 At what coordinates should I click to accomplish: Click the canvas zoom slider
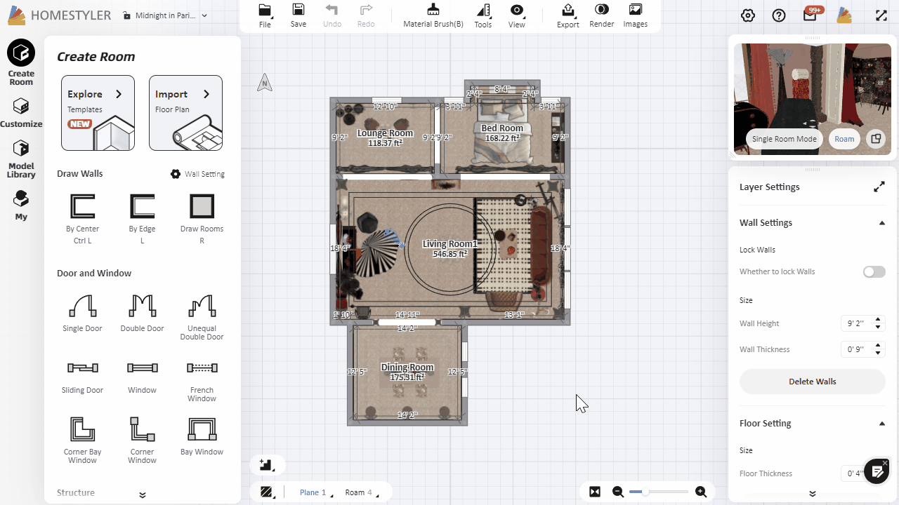point(658,492)
